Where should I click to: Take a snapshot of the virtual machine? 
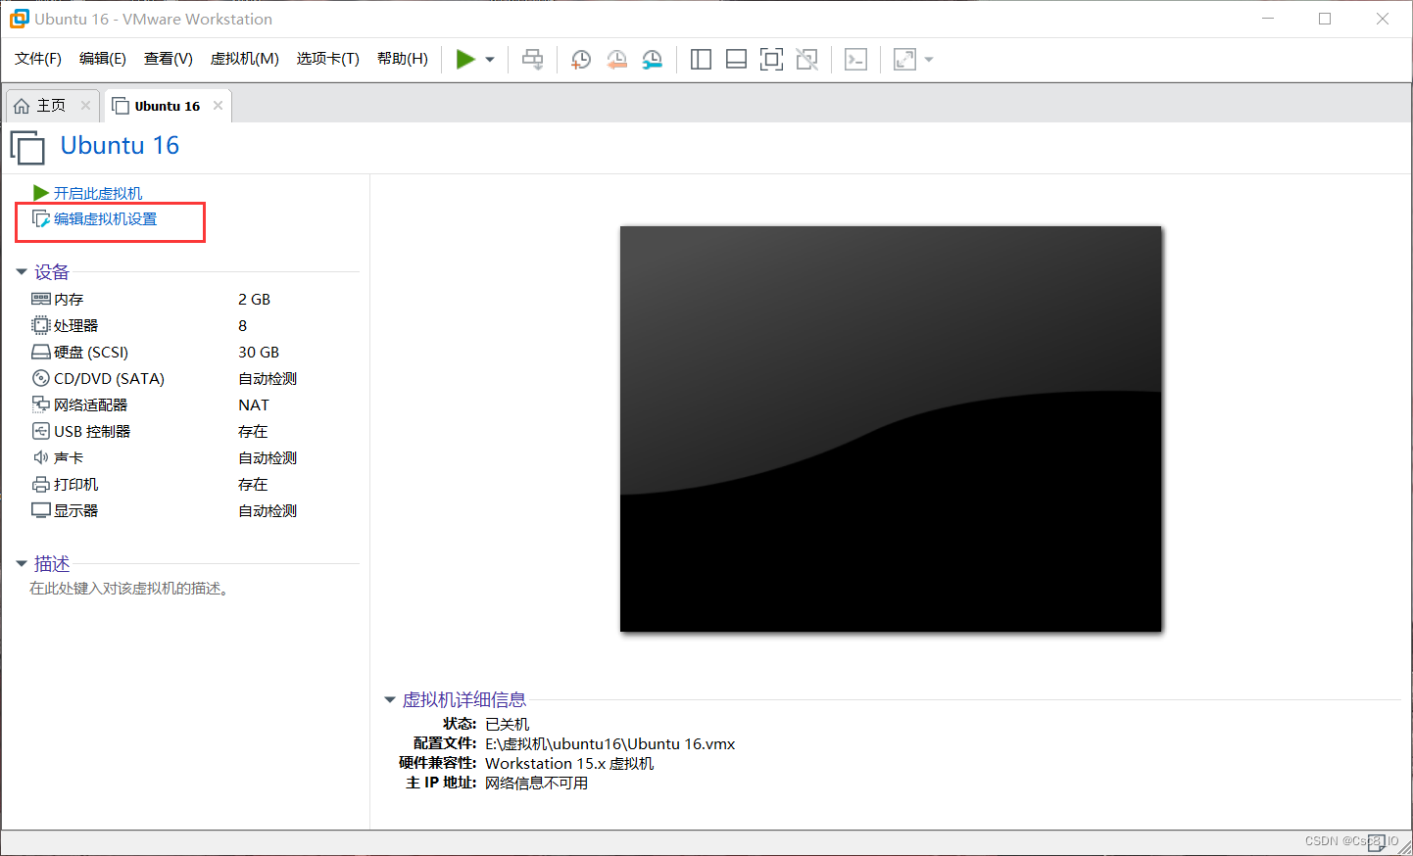click(x=580, y=60)
